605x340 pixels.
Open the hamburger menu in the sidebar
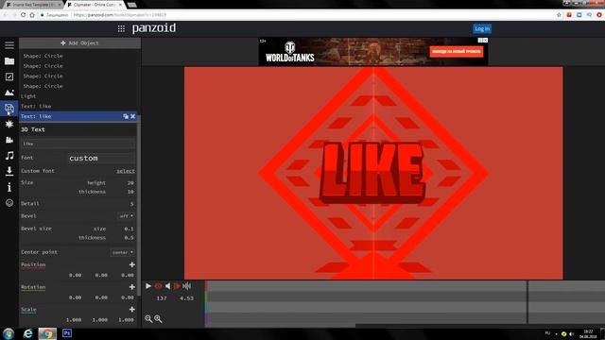9,45
